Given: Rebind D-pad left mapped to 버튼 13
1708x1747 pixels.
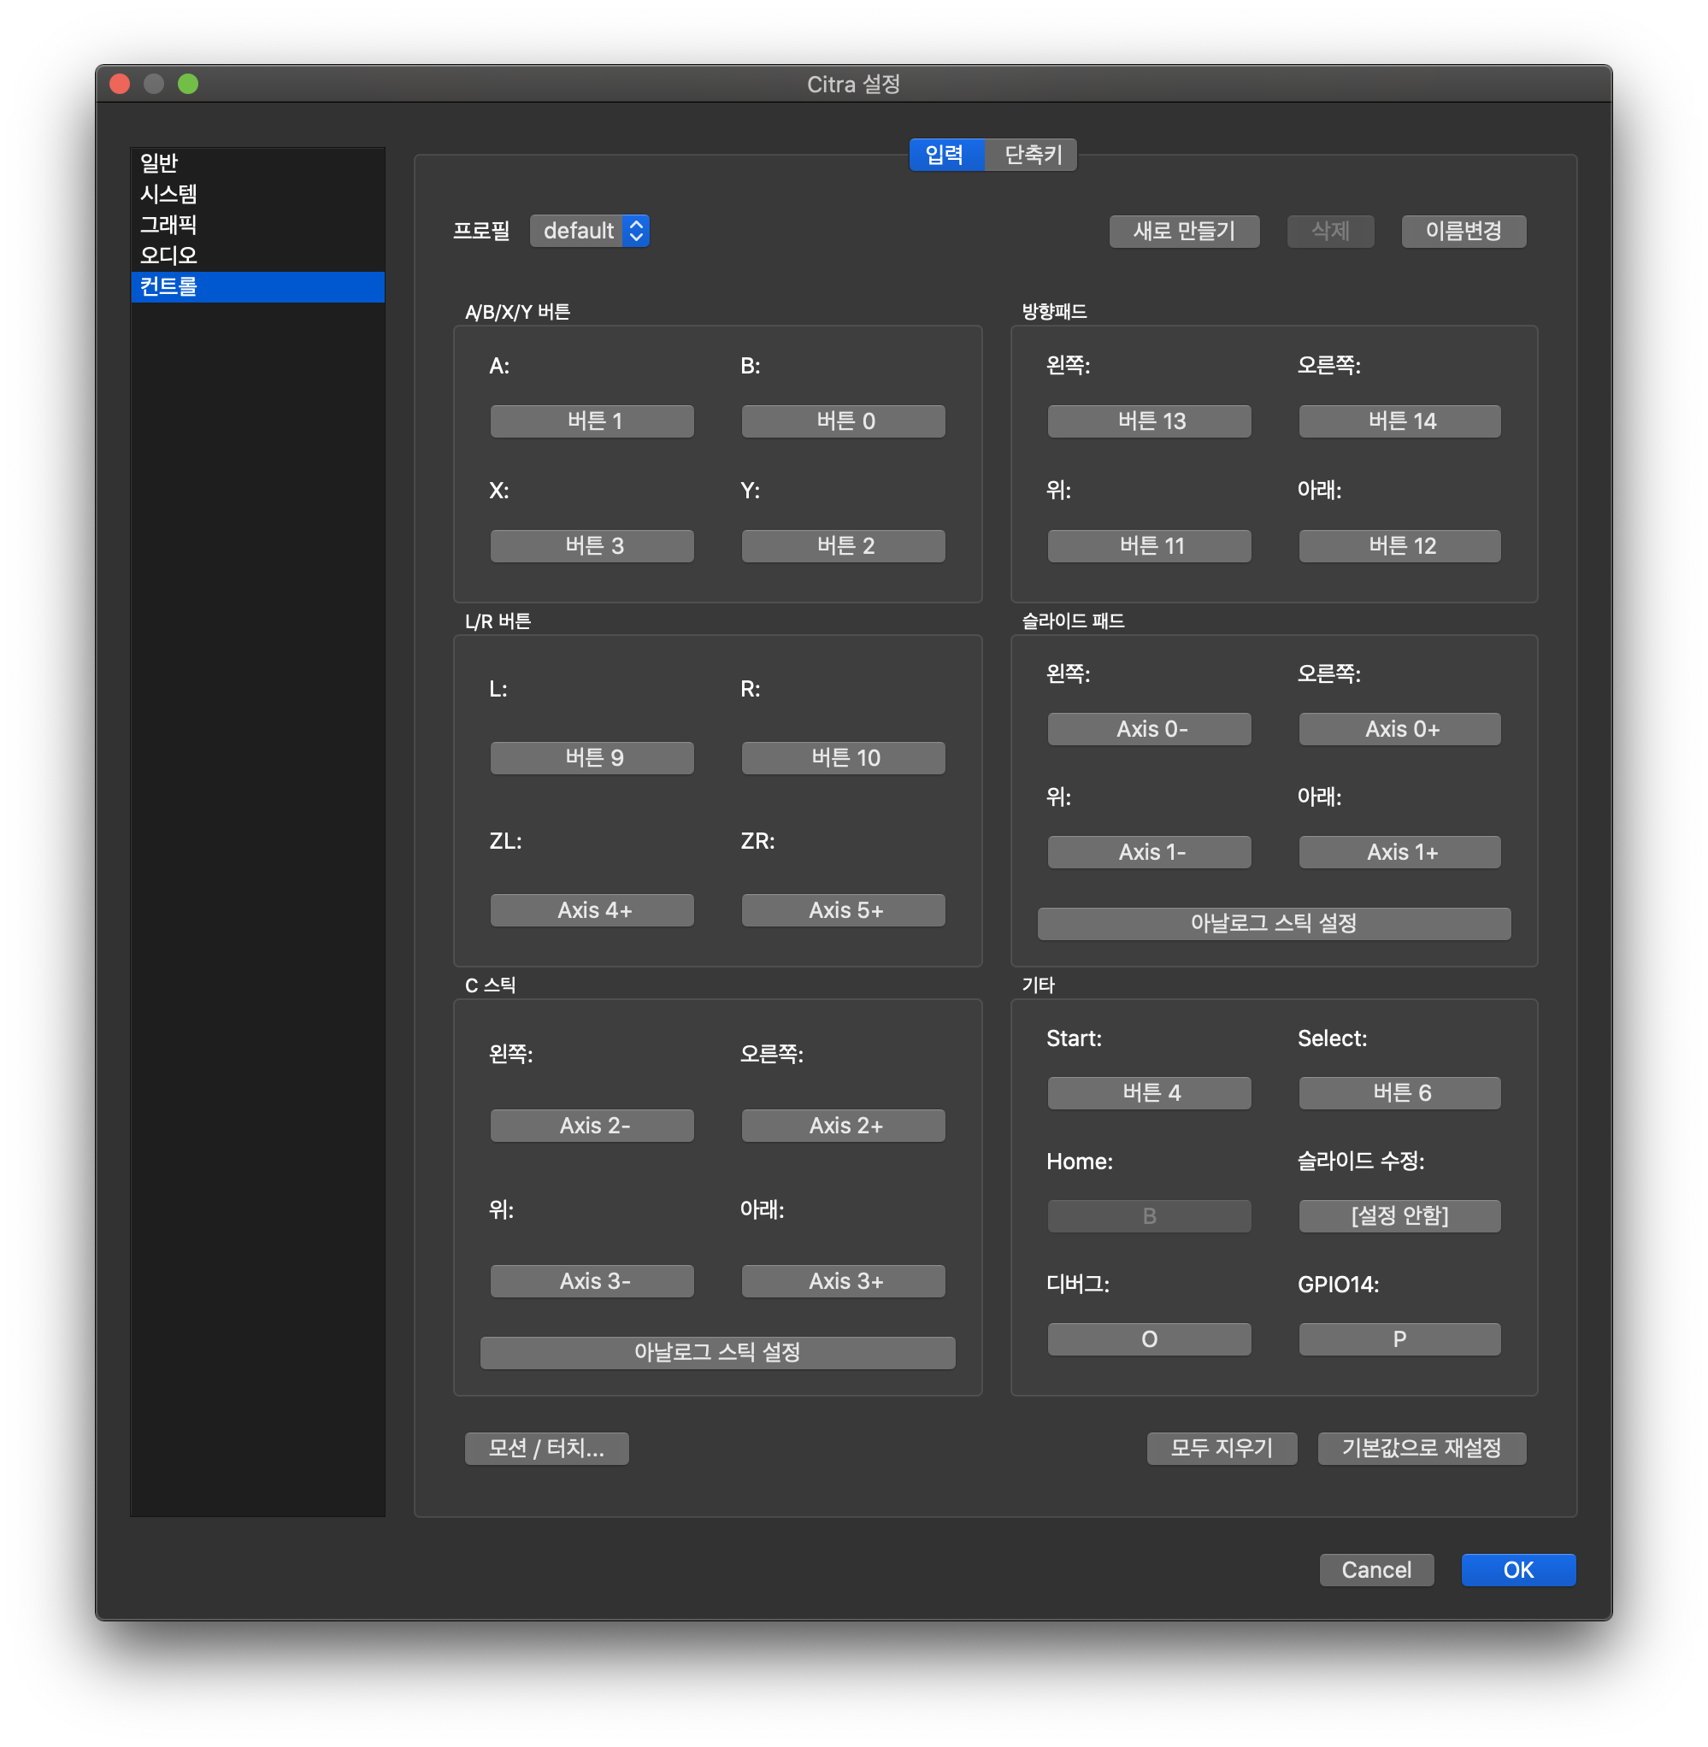Looking at the screenshot, I should coord(1149,421).
